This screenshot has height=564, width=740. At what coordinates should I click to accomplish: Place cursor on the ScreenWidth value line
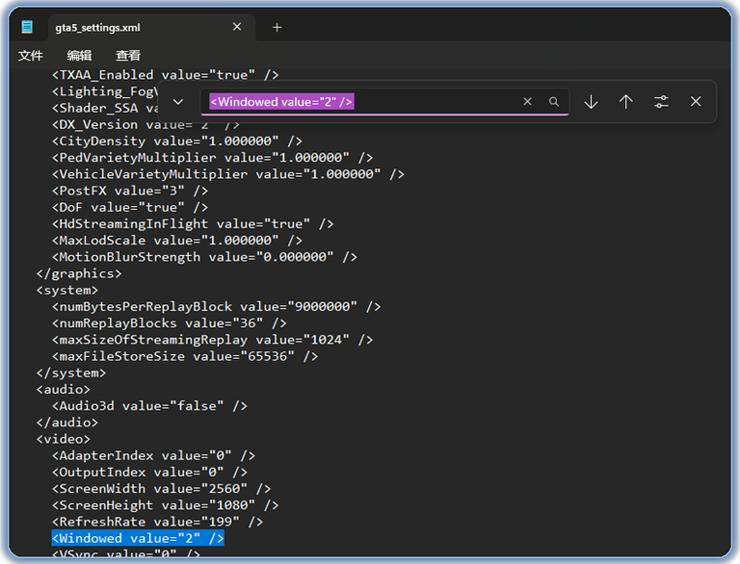(x=161, y=489)
